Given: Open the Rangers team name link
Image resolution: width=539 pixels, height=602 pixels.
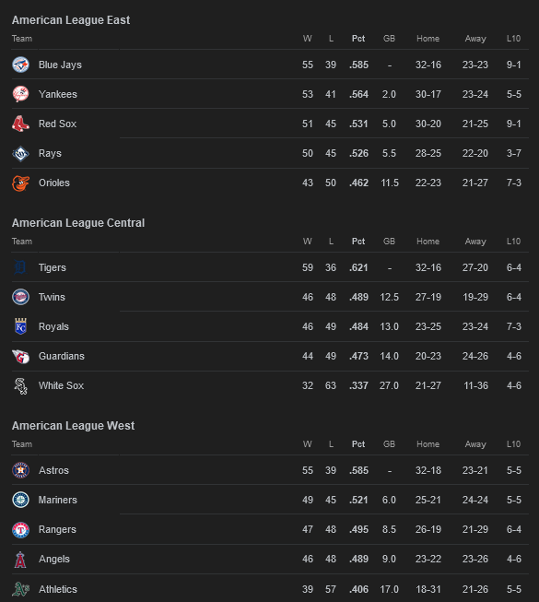Looking at the screenshot, I should (57, 529).
